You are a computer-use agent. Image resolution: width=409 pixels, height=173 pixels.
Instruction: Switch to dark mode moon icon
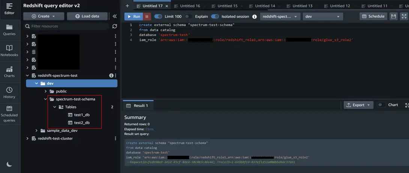[9, 164]
